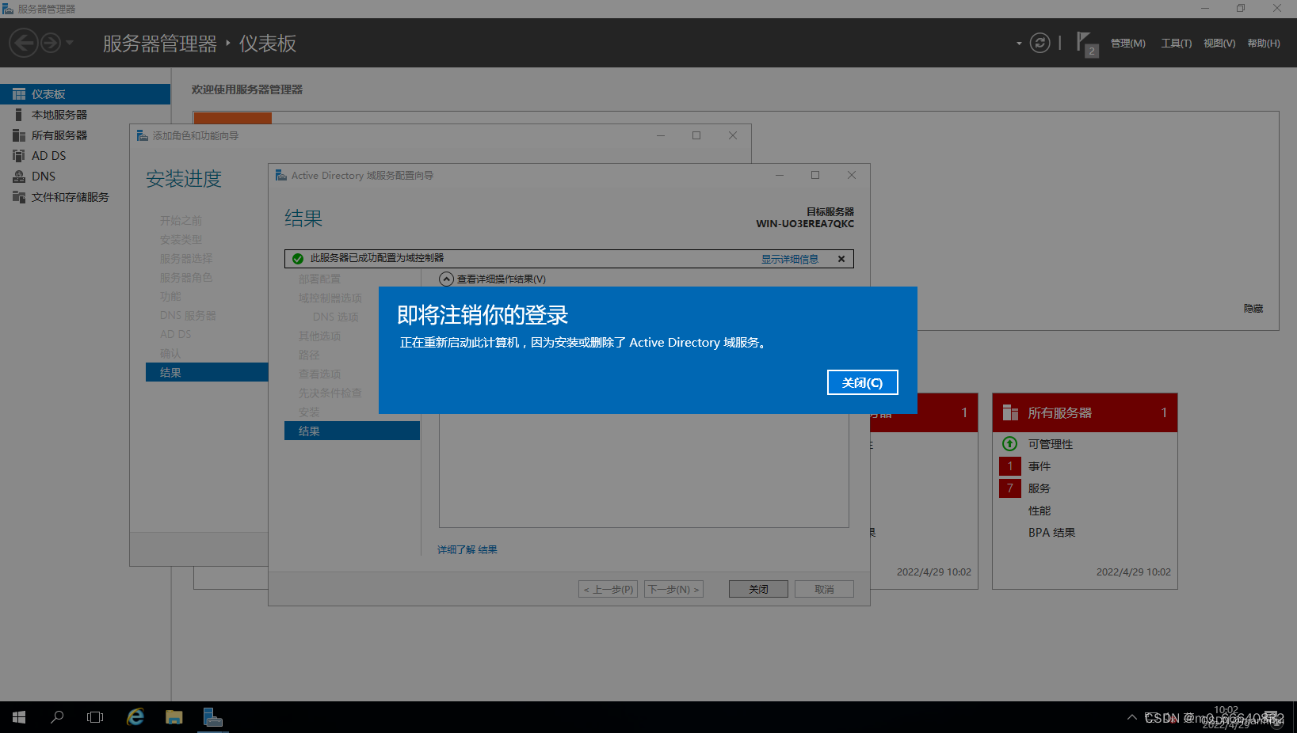Viewport: 1297px width, 733px height.
Task: Click the refresh icon in Server Manager header
Action: click(x=1040, y=43)
